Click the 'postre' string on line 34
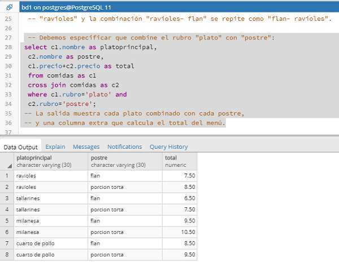 pos(77,104)
